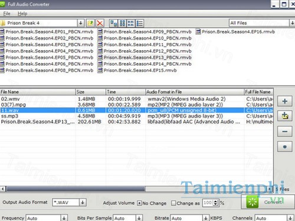The height and width of the screenshot is (221, 295).
Task: Sort by Size column header
Action: pos(90,92)
